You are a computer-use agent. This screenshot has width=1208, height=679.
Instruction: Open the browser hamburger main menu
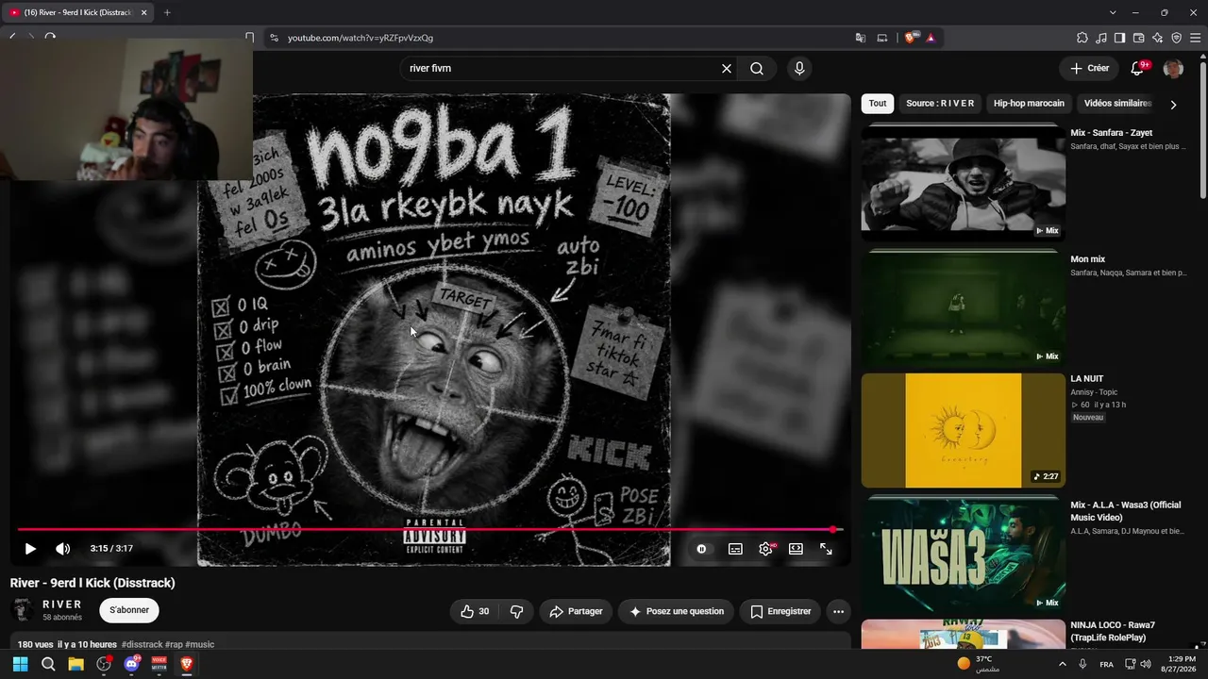pos(1195,38)
